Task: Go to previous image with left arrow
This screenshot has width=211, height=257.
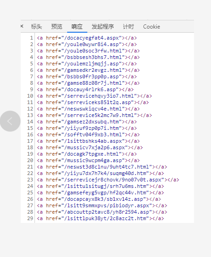Action: pos(10,121)
